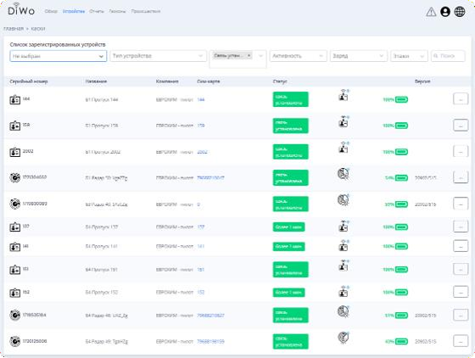Open the "Заряд" filter dropdown
The width and height of the screenshot is (475, 358).
[x=358, y=56]
